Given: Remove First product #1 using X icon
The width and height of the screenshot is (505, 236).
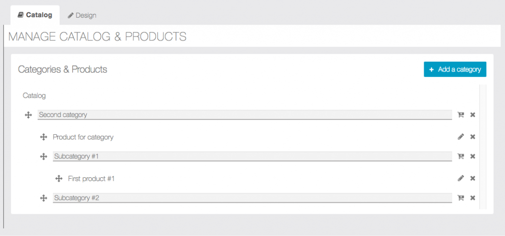Looking at the screenshot, I should 472,178.
